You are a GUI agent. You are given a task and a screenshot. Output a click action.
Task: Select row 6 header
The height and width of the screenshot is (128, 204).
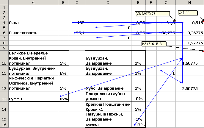click(x=4, y=33)
